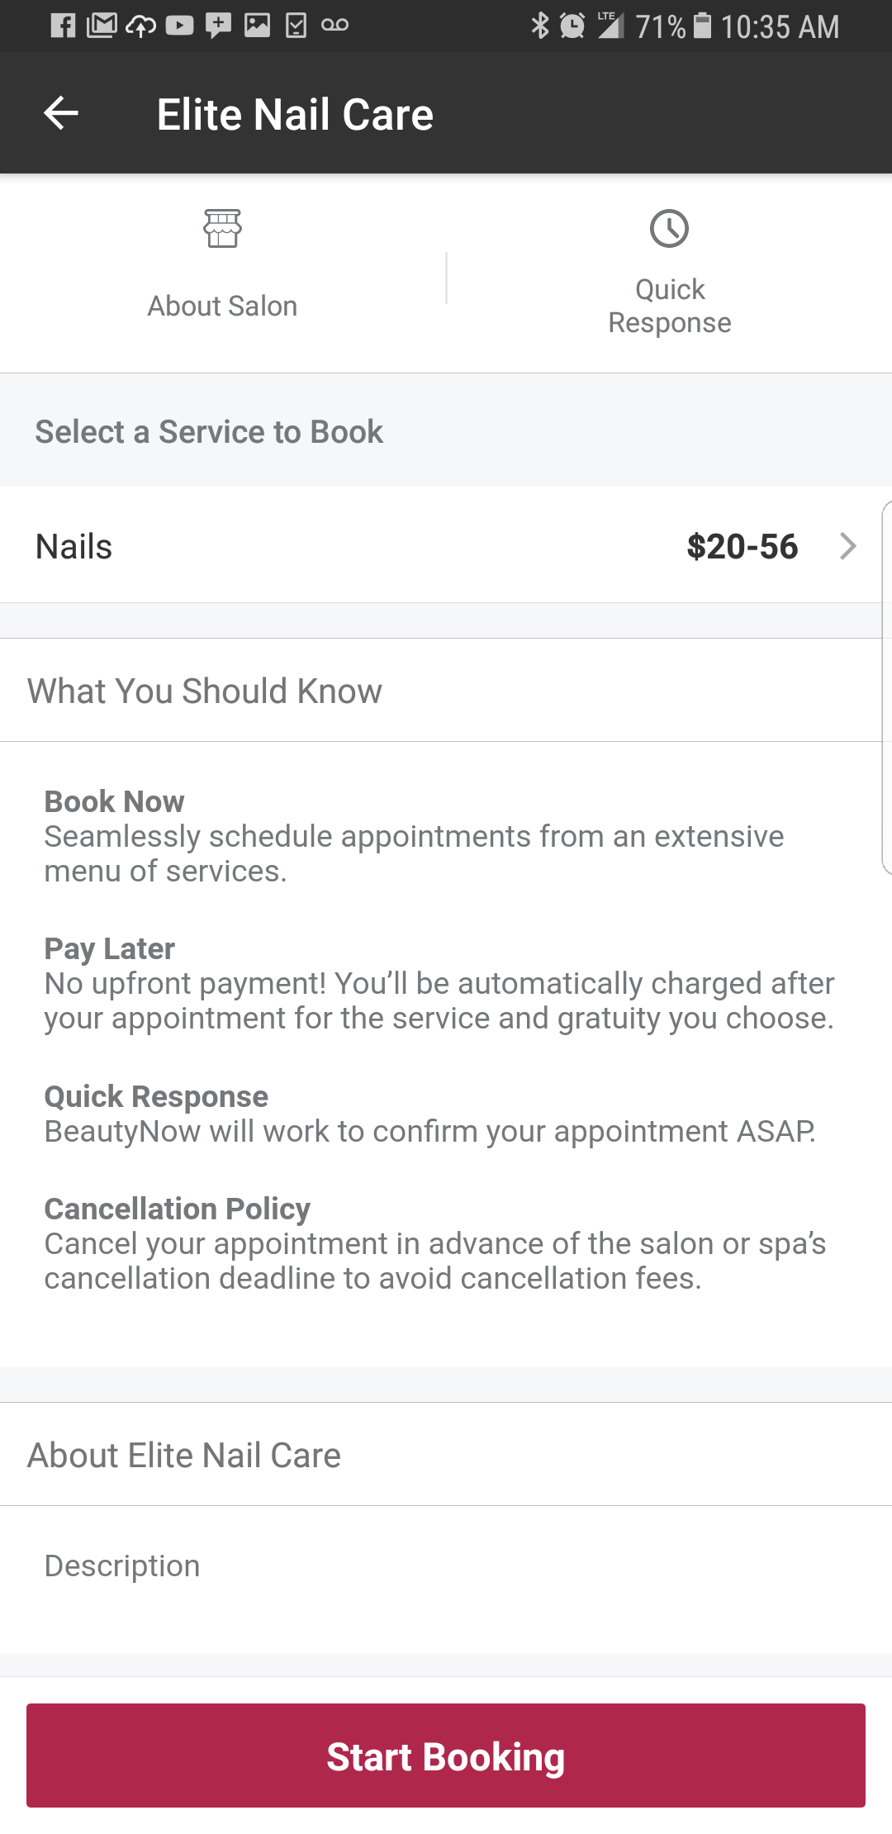Screen dimensions: 892x1834
Task: Tap the About Salon storefront icon
Action: click(x=222, y=229)
